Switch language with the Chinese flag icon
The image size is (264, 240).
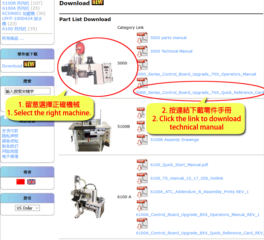click(x=20, y=182)
